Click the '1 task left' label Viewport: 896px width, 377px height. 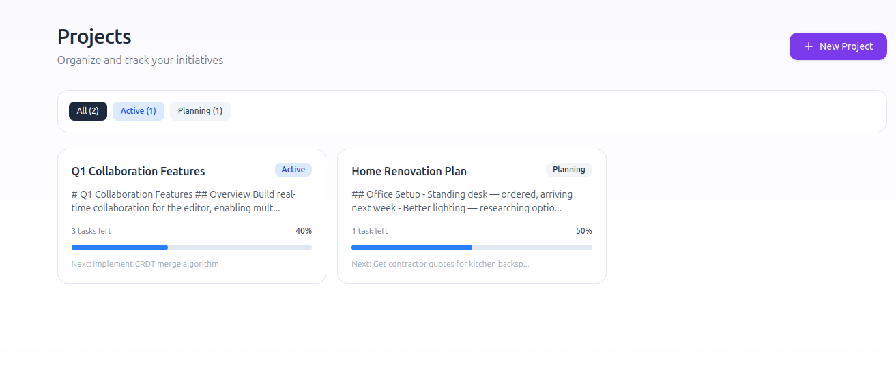tap(370, 231)
